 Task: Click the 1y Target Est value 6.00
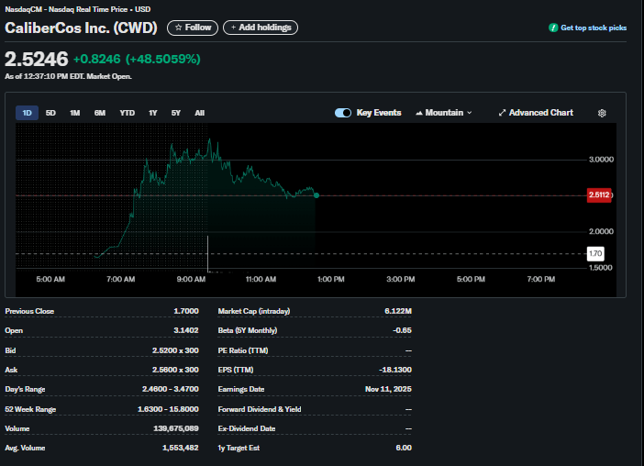pyautogui.click(x=404, y=448)
